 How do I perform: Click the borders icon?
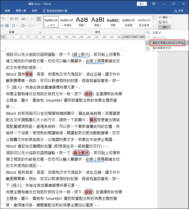point(30,25)
